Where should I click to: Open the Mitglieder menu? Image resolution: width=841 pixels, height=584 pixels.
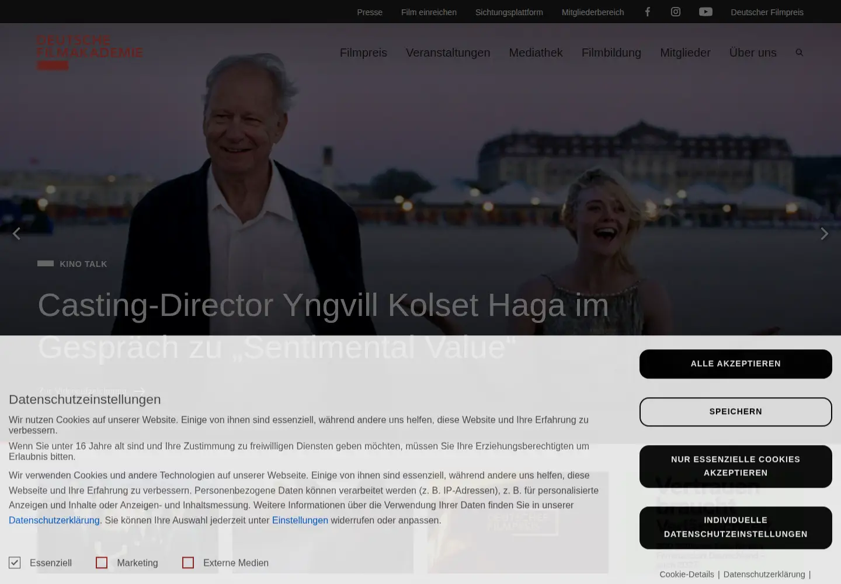click(x=685, y=53)
